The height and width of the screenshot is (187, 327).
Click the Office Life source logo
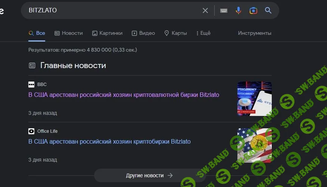click(x=31, y=131)
